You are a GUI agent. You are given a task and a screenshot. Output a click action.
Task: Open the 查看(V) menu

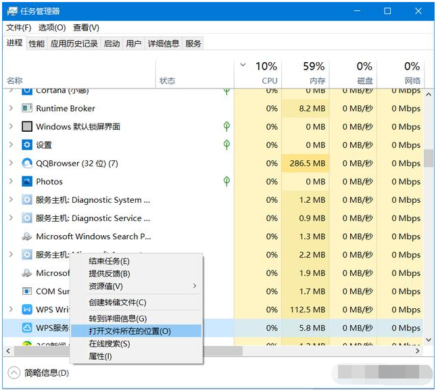tap(86, 28)
